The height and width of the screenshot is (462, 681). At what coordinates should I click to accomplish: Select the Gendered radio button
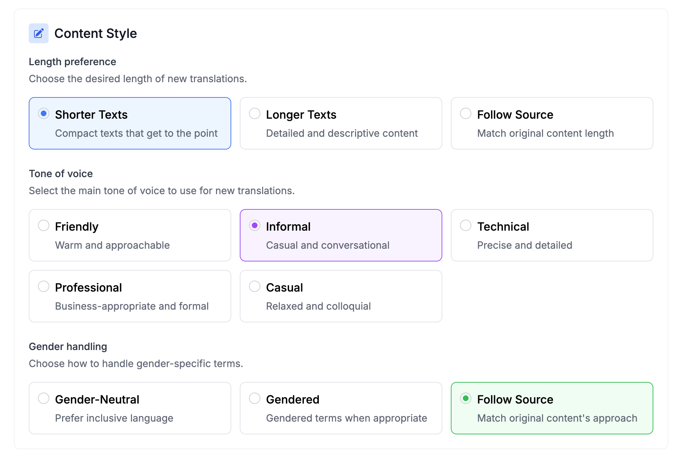tap(255, 398)
